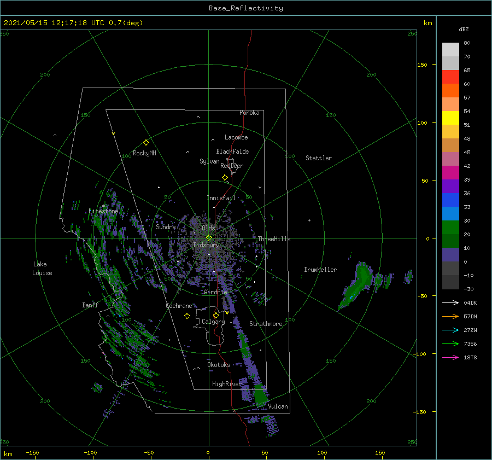Click the white plus marker south of Stettler
Viewport: 492px width, 460px height.
pos(309,220)
